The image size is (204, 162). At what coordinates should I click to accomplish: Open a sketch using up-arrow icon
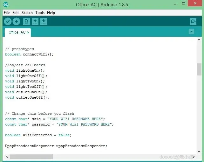[x=35, y=22]
